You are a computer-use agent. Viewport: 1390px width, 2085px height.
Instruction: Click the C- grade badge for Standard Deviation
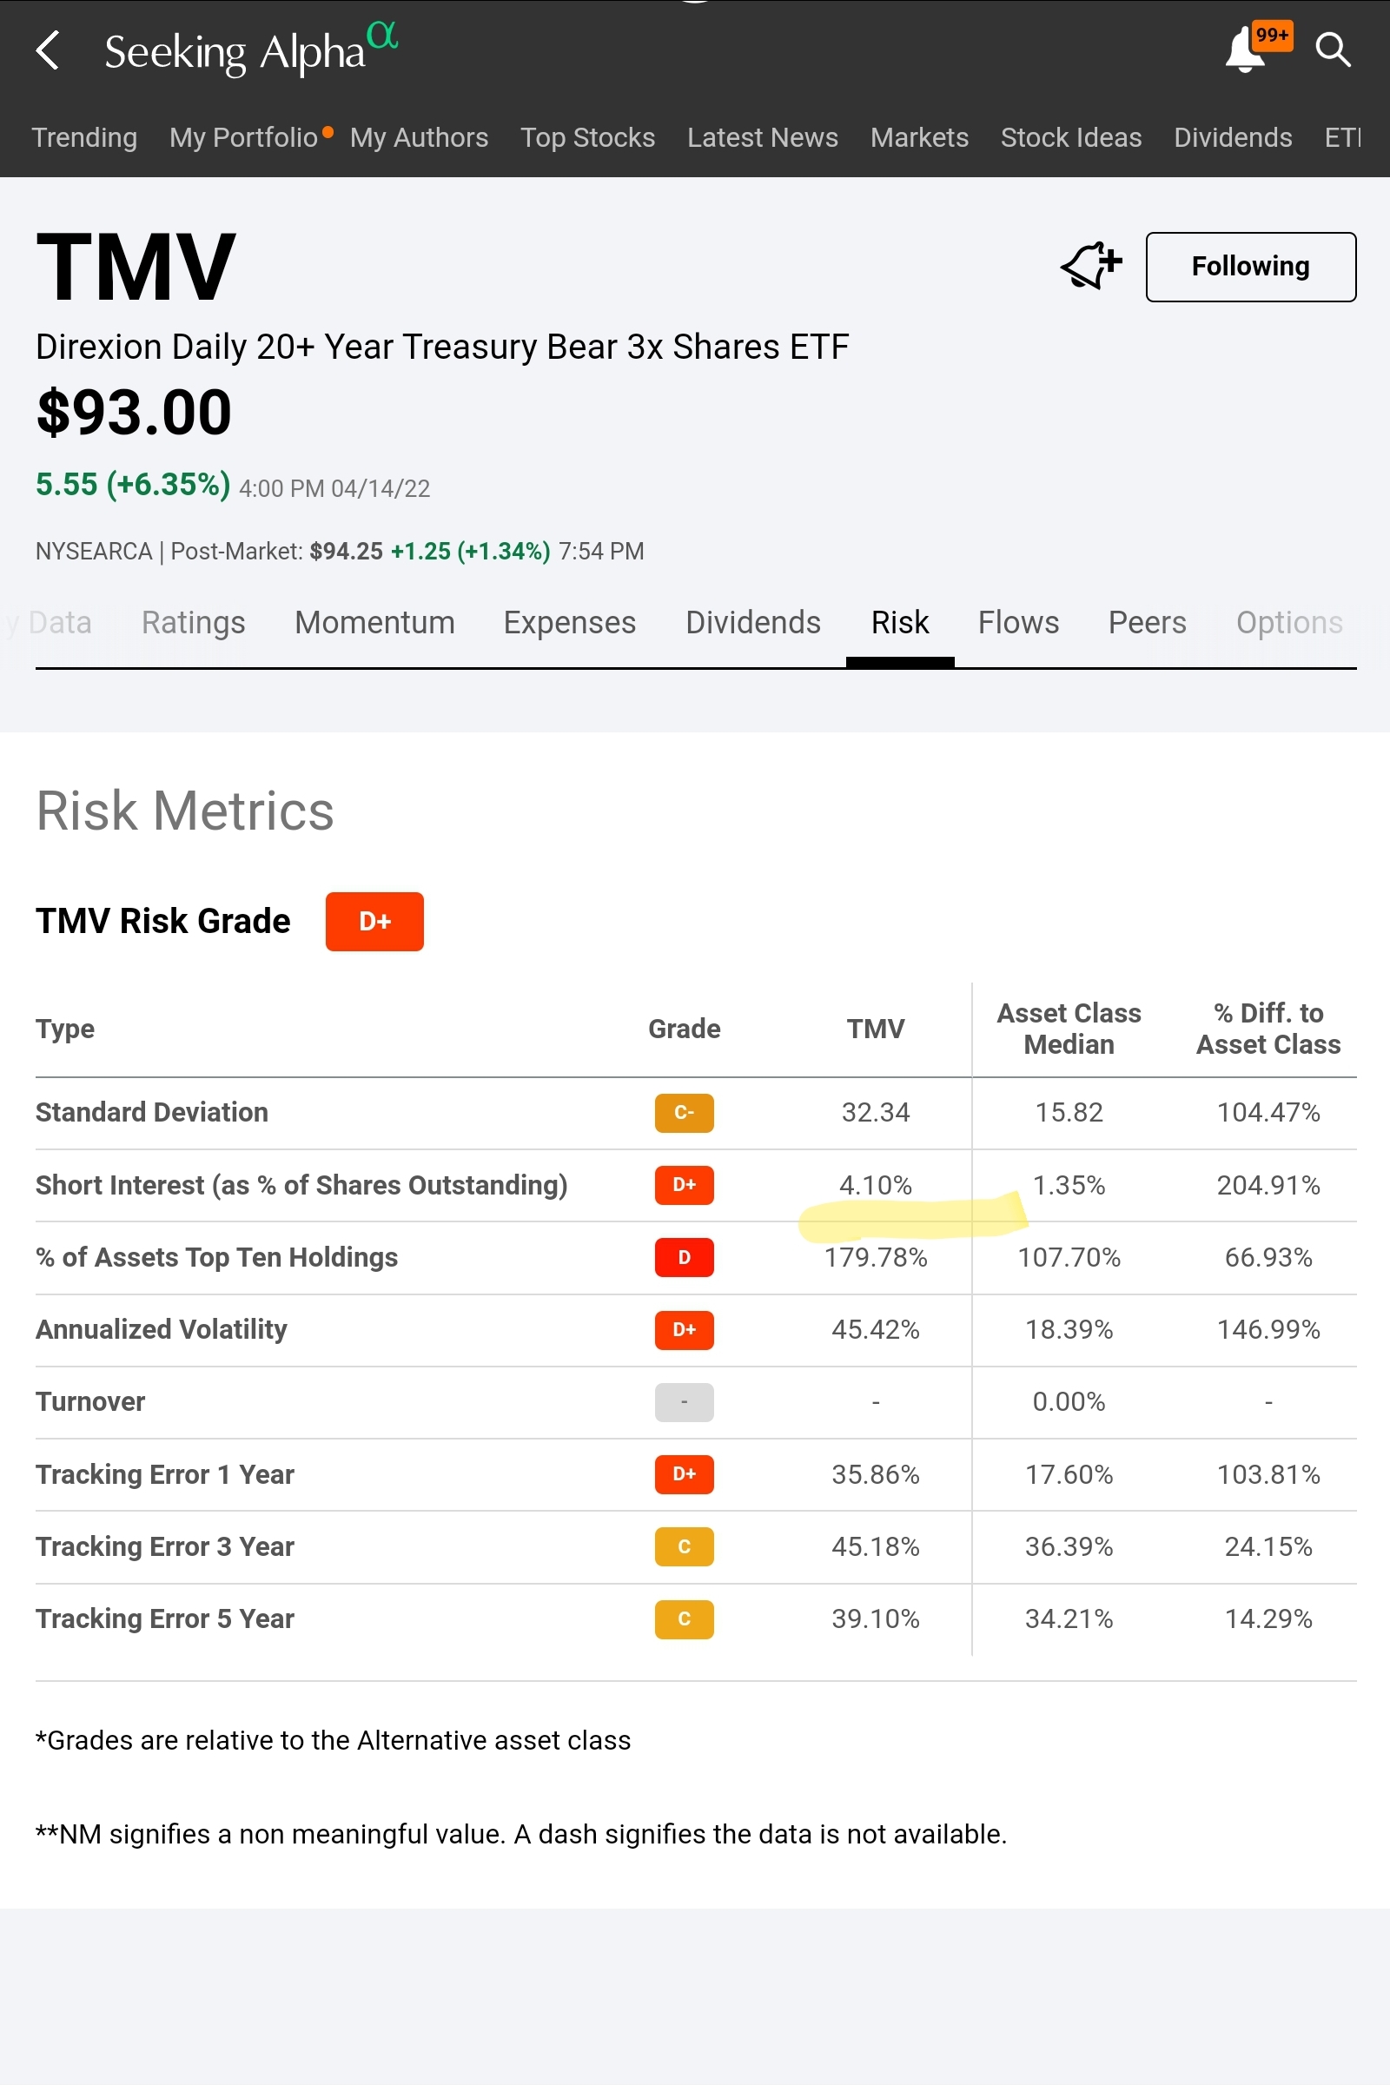pos(684,1113)
